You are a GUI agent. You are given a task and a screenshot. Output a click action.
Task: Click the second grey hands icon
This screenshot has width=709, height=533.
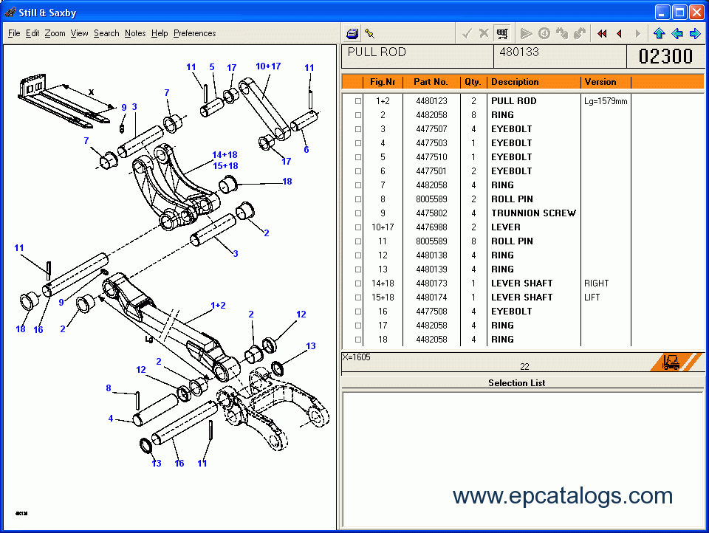(579, 33)
